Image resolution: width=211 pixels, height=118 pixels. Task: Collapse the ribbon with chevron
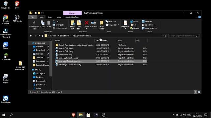[196, 17]
